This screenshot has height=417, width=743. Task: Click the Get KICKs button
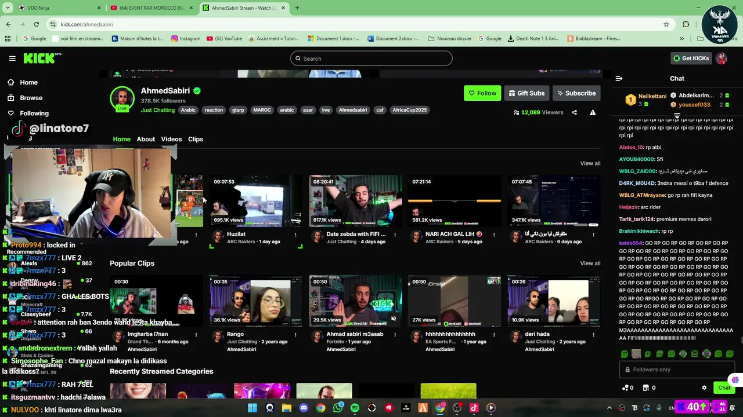691,58
